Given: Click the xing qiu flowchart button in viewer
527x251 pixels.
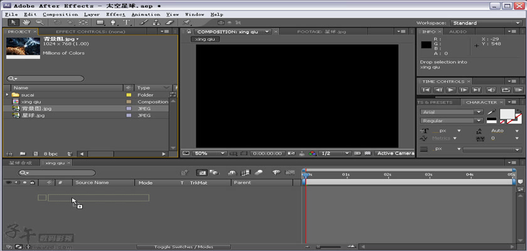Looking at the screenshot, I should click(205, 40).
